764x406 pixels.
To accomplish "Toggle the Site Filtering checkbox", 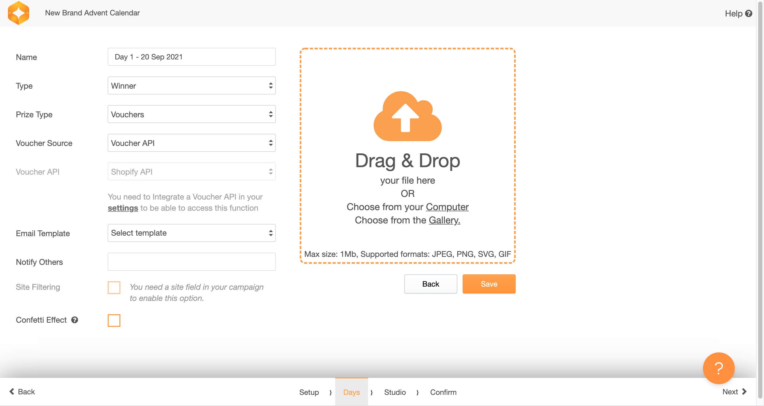I will [x=114, y=287].
